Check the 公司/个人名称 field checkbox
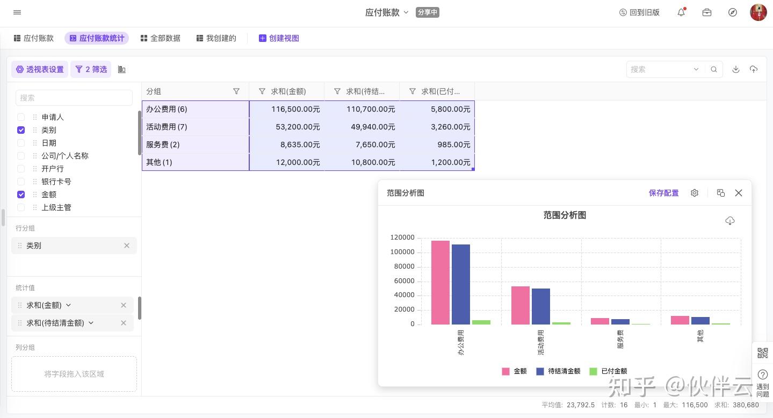The image size is (773, 418). coord(21,156)
